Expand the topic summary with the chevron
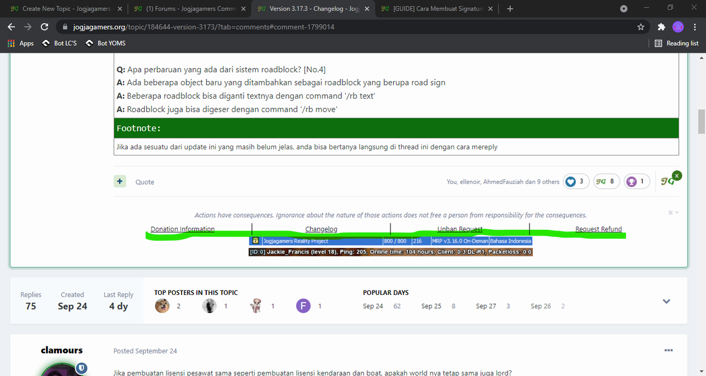 (x=666, y=302)
